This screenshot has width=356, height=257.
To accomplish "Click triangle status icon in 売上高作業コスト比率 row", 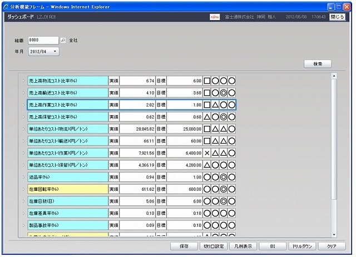I will (215, 105).
